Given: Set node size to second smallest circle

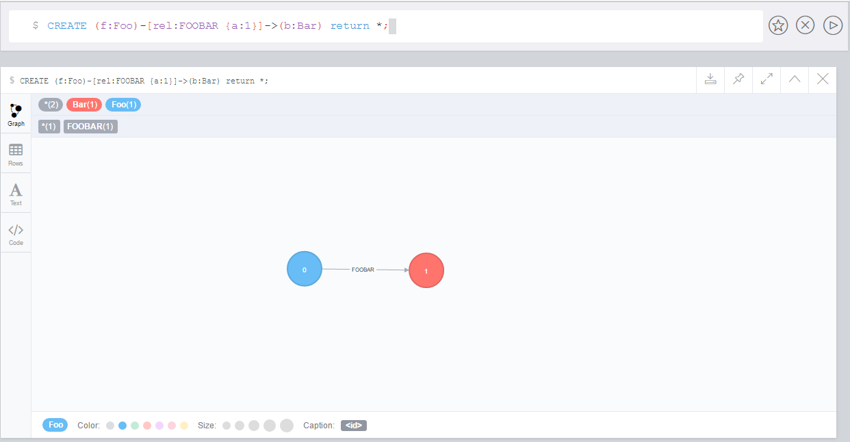Looking at the screenshot, I should [x=240, y=426].
